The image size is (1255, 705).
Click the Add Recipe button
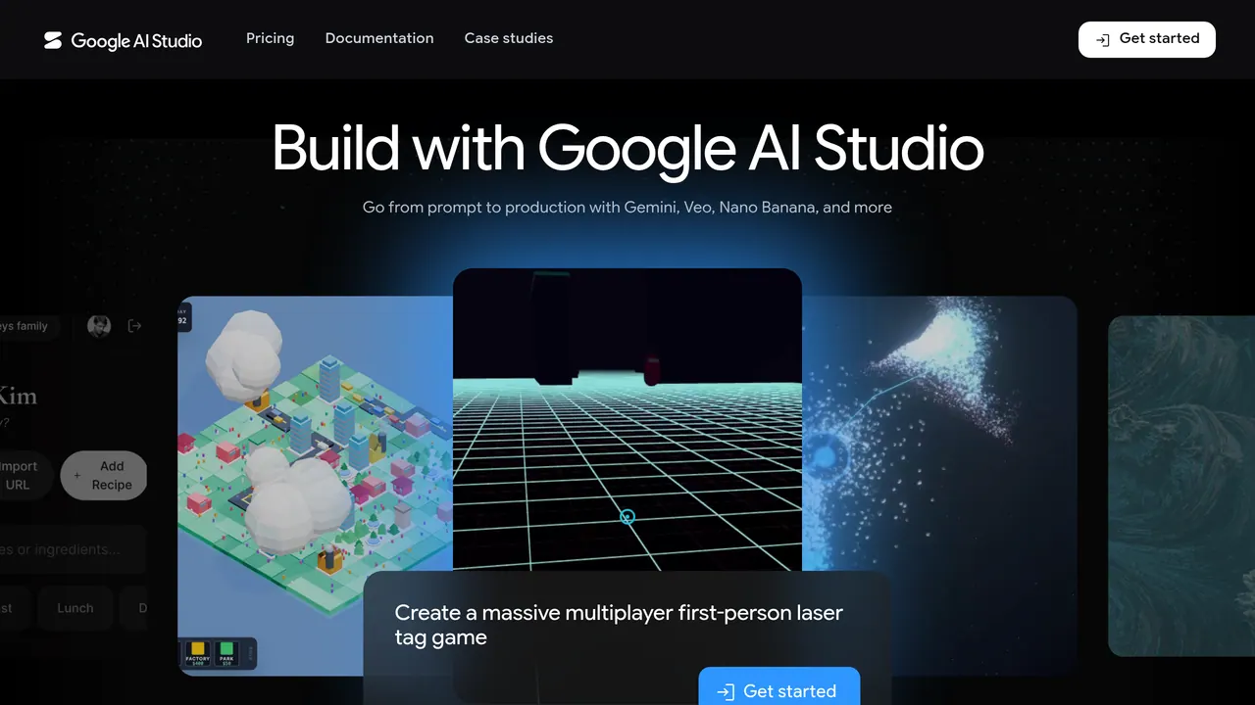(x=104, y=476)
